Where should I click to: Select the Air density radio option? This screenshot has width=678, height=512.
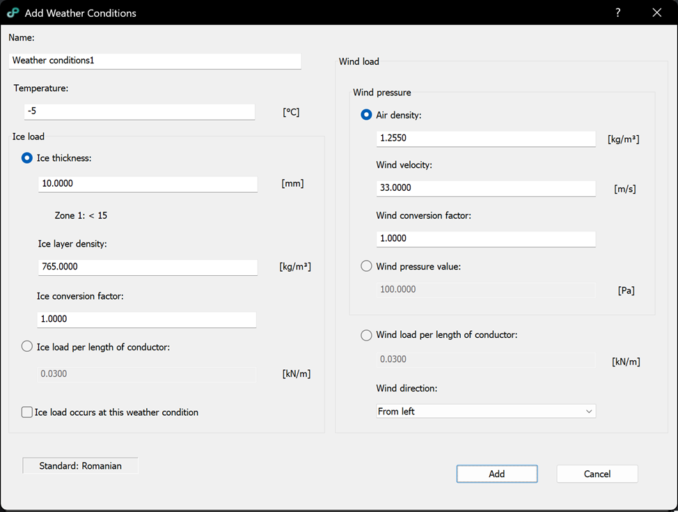click(366, 115)
